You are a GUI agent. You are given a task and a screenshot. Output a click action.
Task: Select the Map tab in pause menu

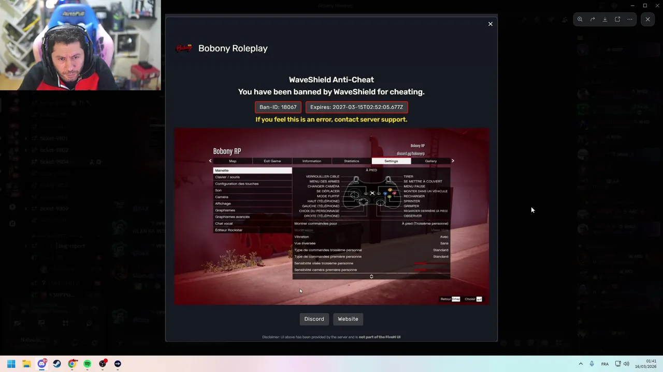[x=233, y=161]
